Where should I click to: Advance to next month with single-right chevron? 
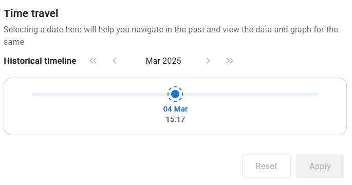[208, 61]
